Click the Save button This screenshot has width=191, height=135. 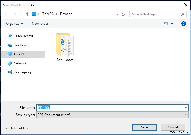[144, 127]
